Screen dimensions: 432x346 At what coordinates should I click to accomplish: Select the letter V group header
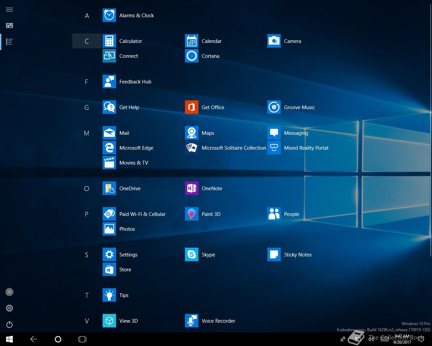[87, 321]
